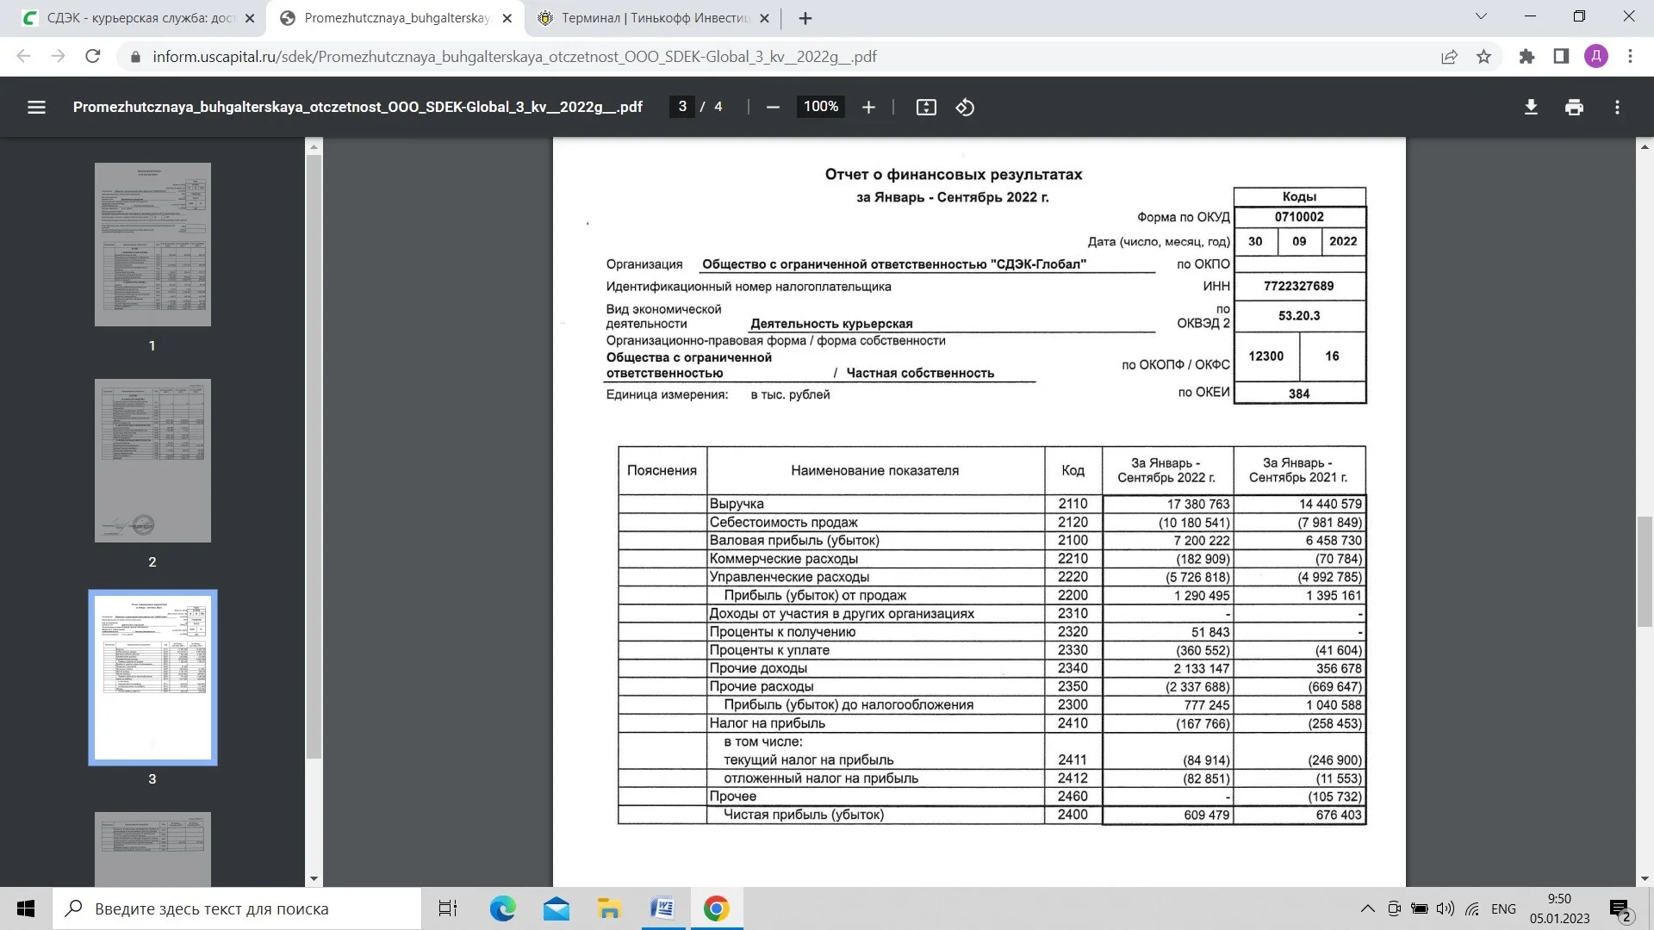The width and height of the screenshot is (1654, 930).
Task: Click scroll-down arrow of thumbnail sidebar
Action: point(314,879)
